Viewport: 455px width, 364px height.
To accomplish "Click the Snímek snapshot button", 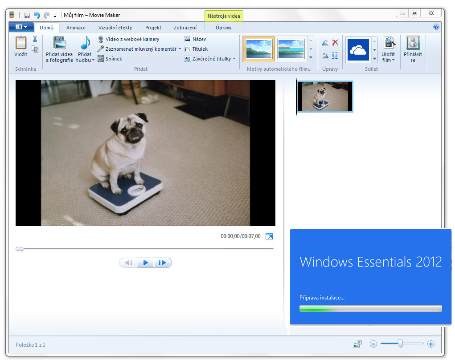I will click(110, 59).
